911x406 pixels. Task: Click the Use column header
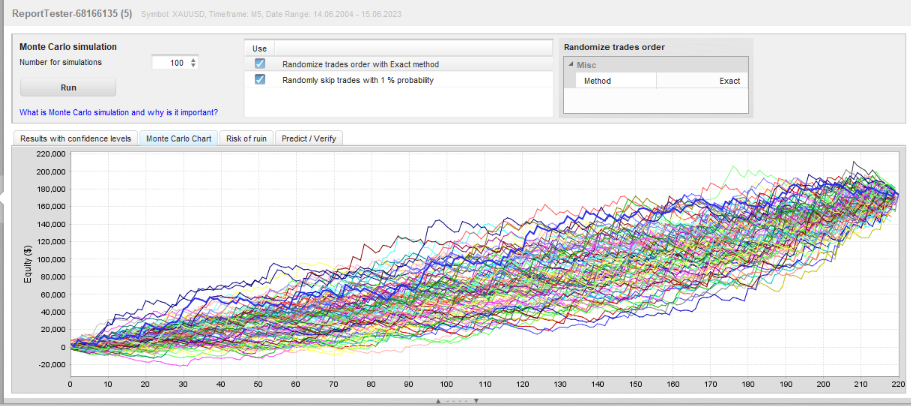pos(259,48)
